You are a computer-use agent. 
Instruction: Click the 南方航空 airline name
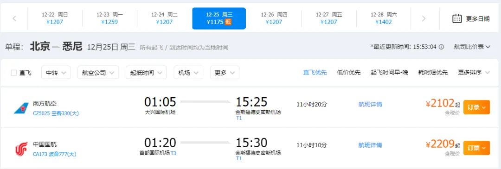(45, 104)
